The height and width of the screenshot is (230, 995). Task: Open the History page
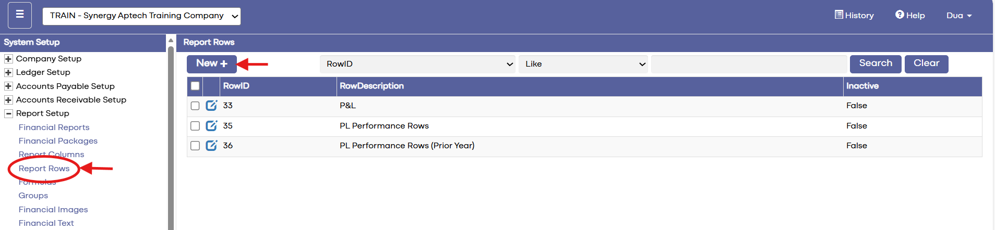[x=854, y=15]
